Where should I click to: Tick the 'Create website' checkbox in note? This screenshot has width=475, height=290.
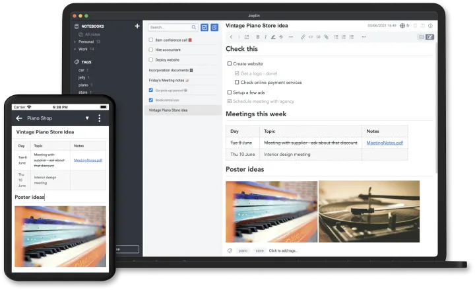[230, 63]
